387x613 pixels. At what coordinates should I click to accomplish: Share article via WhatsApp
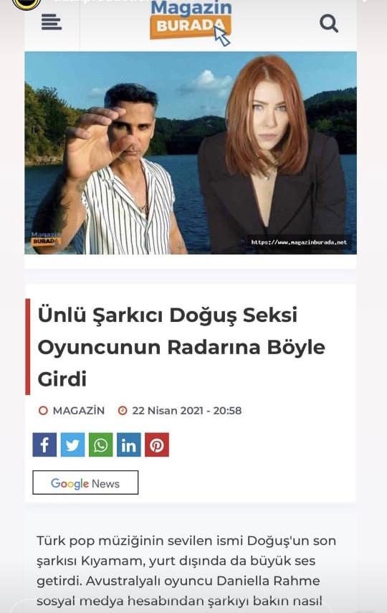[101, 445]
